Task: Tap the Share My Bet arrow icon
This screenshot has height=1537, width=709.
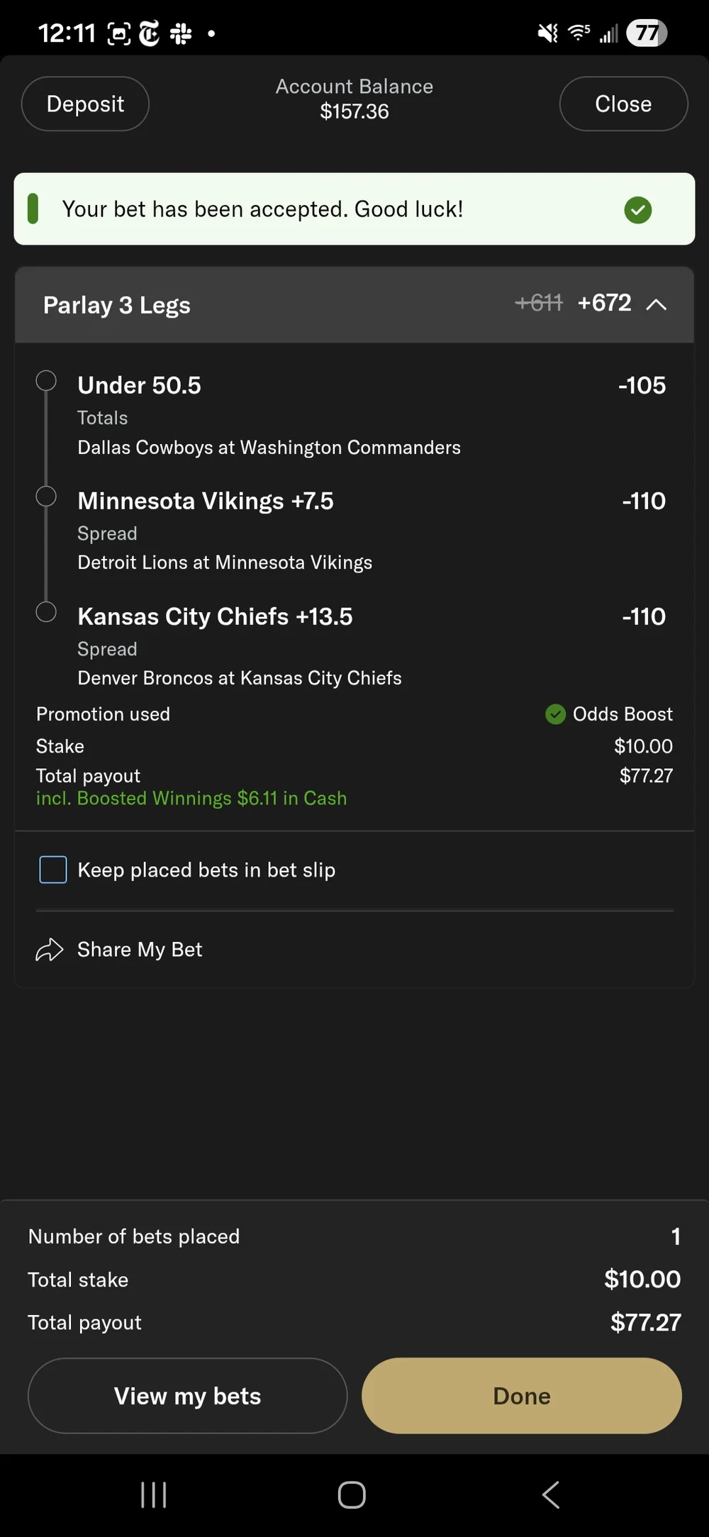Action: click(50, 950)
